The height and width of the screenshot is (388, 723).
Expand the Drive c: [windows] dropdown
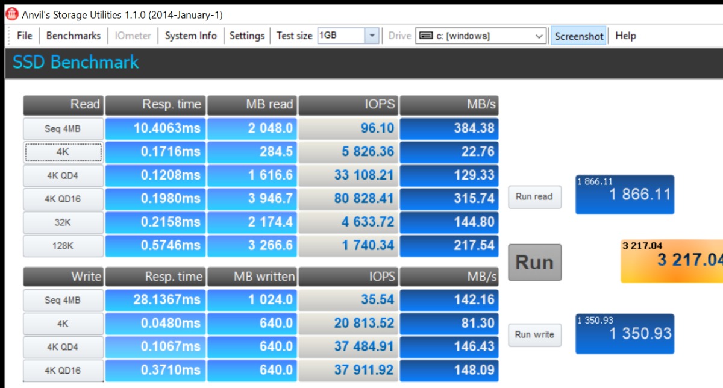click(x=539, y=36)
